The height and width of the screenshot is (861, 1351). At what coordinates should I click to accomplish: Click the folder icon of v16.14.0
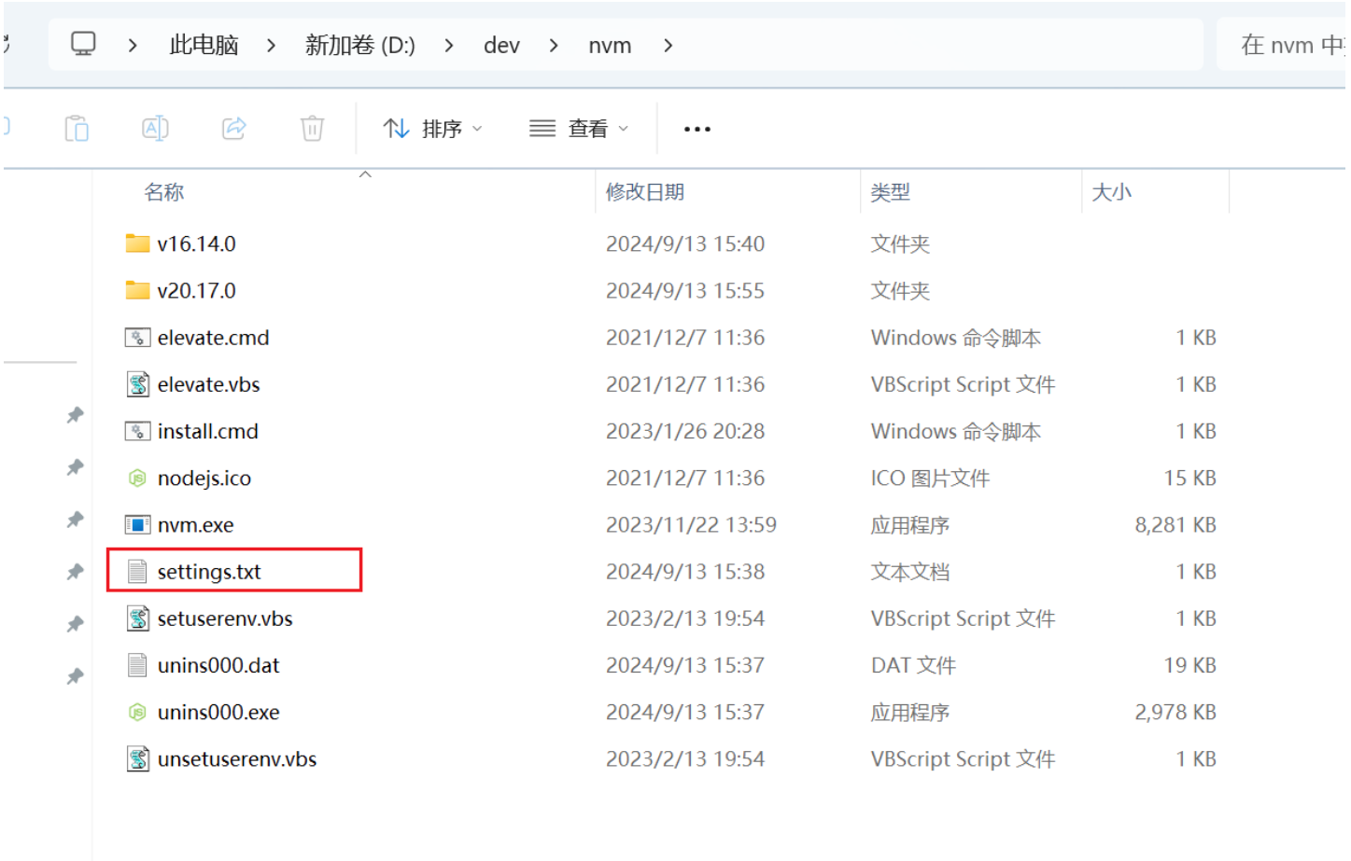(137, 243)
